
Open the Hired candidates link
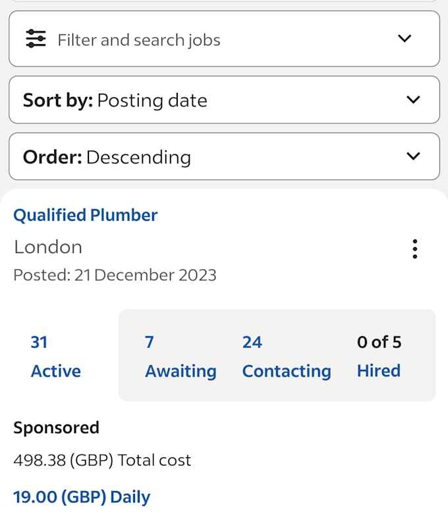point(379,370)
